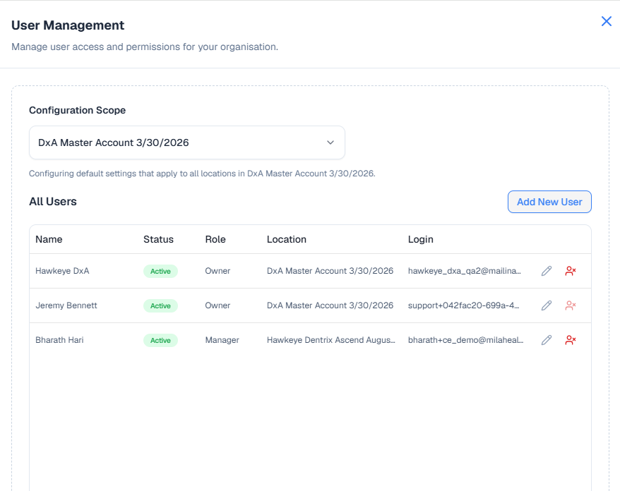620x491 pixels.
Task: Open edit pencil for Bharath Hari
Action: pos(546,340)
